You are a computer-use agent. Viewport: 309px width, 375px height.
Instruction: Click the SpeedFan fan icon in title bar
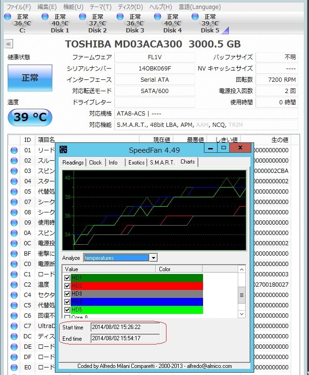coord(63,149)
